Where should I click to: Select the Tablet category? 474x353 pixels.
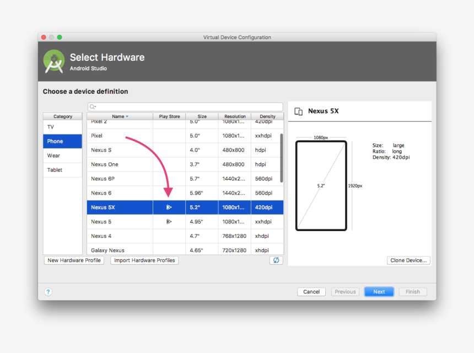click(63, 170)
